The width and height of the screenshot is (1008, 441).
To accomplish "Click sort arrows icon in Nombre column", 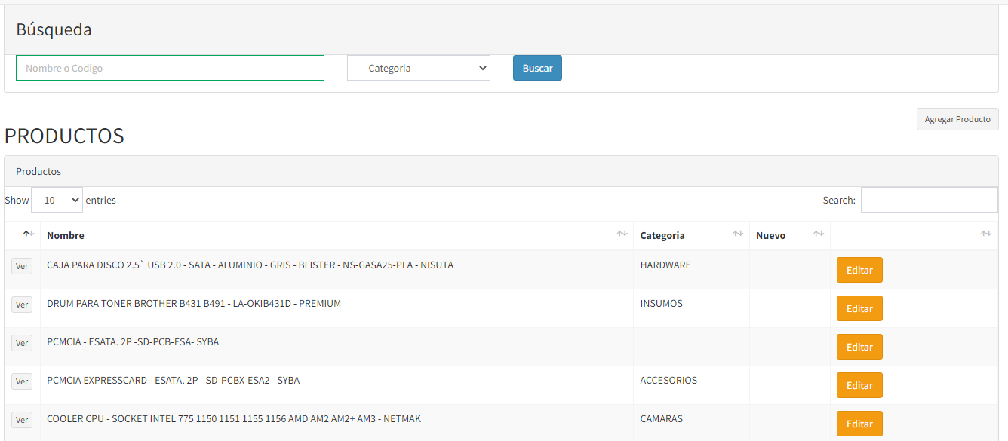I will [x=622, y=234].
